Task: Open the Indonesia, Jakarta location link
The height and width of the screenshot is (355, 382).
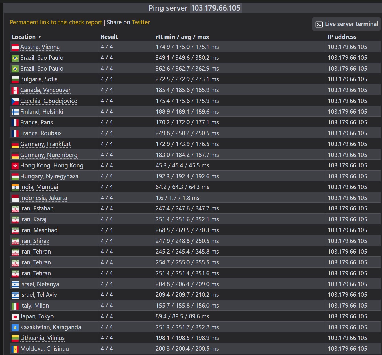Action: [x=44, y=198]
